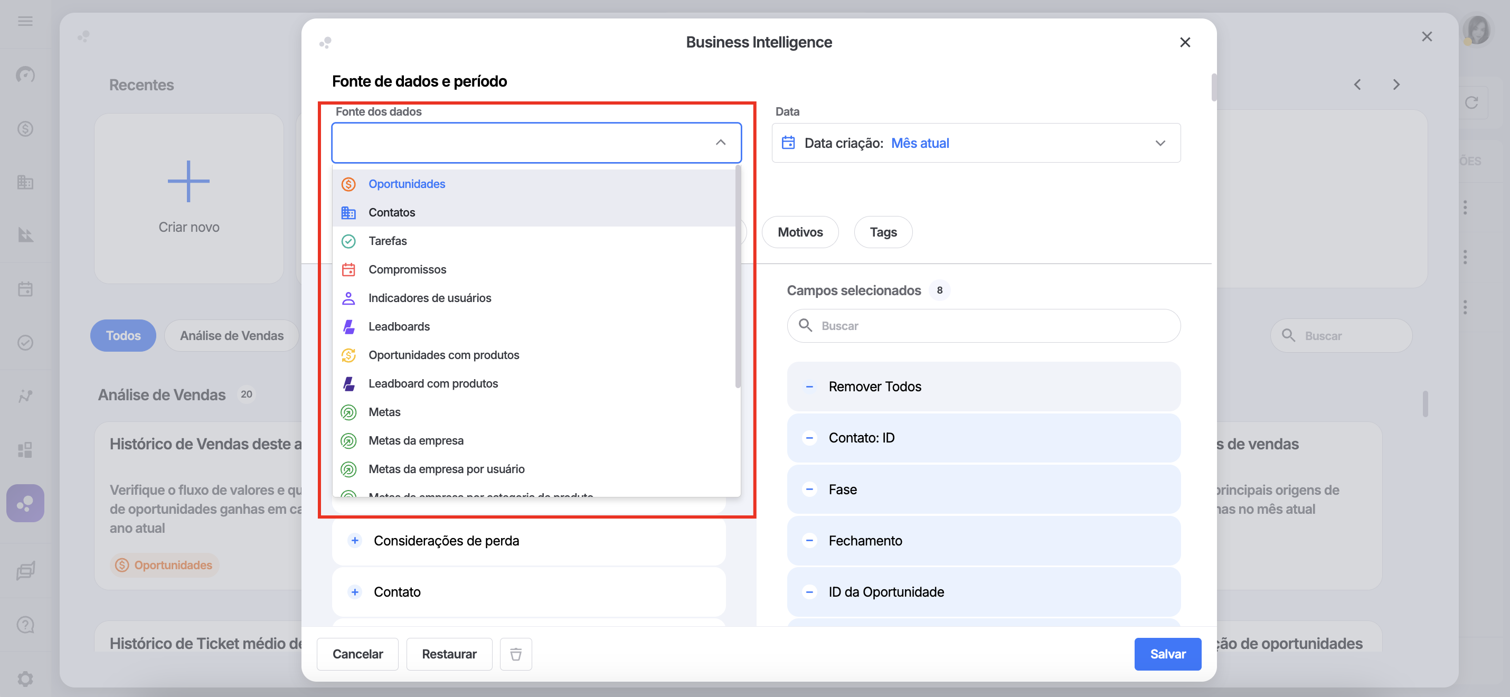Focus the Buscar field in background panel
The width and height of the screenshot is (1510, 697).
[x=1341, y=335]
